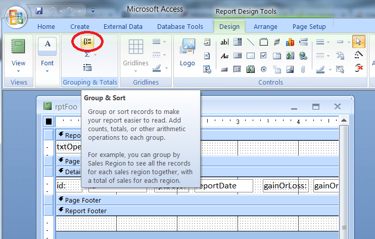Click the green View icon
Image resolution: width=375 pixels, height=239 pixels.
click(x=18, y=46)
